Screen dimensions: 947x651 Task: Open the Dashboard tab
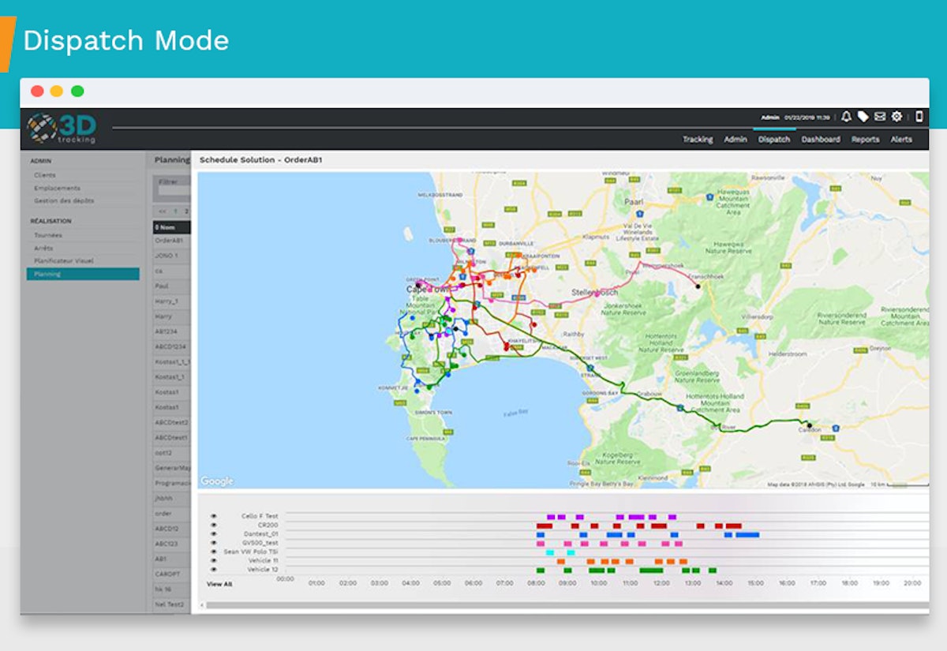click(822, 139)
